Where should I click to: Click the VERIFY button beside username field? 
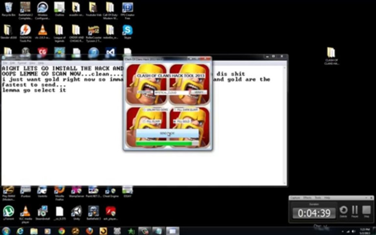click(x=199, y=92)
